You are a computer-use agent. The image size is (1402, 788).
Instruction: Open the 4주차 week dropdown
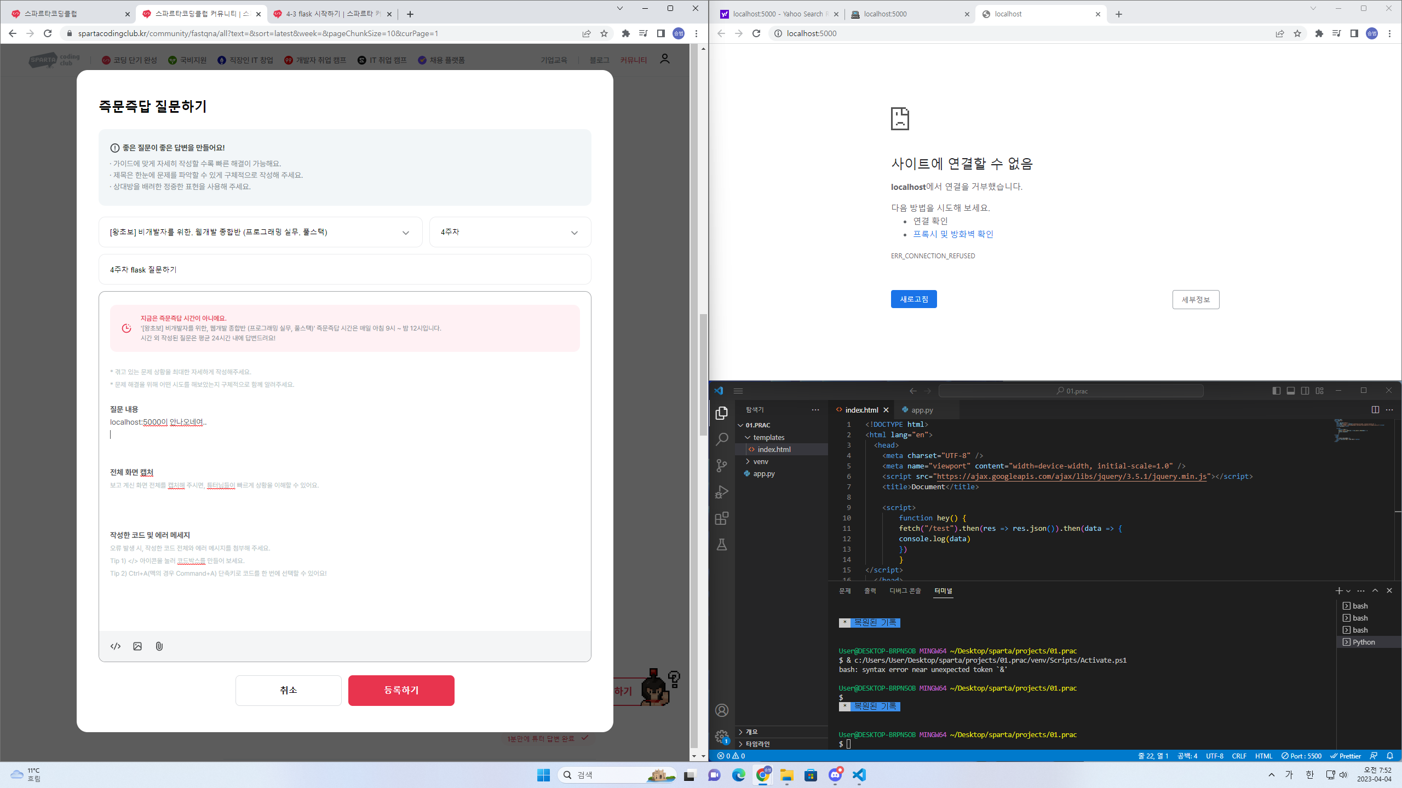[510, 232]
